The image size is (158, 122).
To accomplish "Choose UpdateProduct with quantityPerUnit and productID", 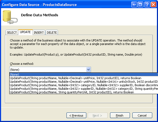I will [84, 92].
